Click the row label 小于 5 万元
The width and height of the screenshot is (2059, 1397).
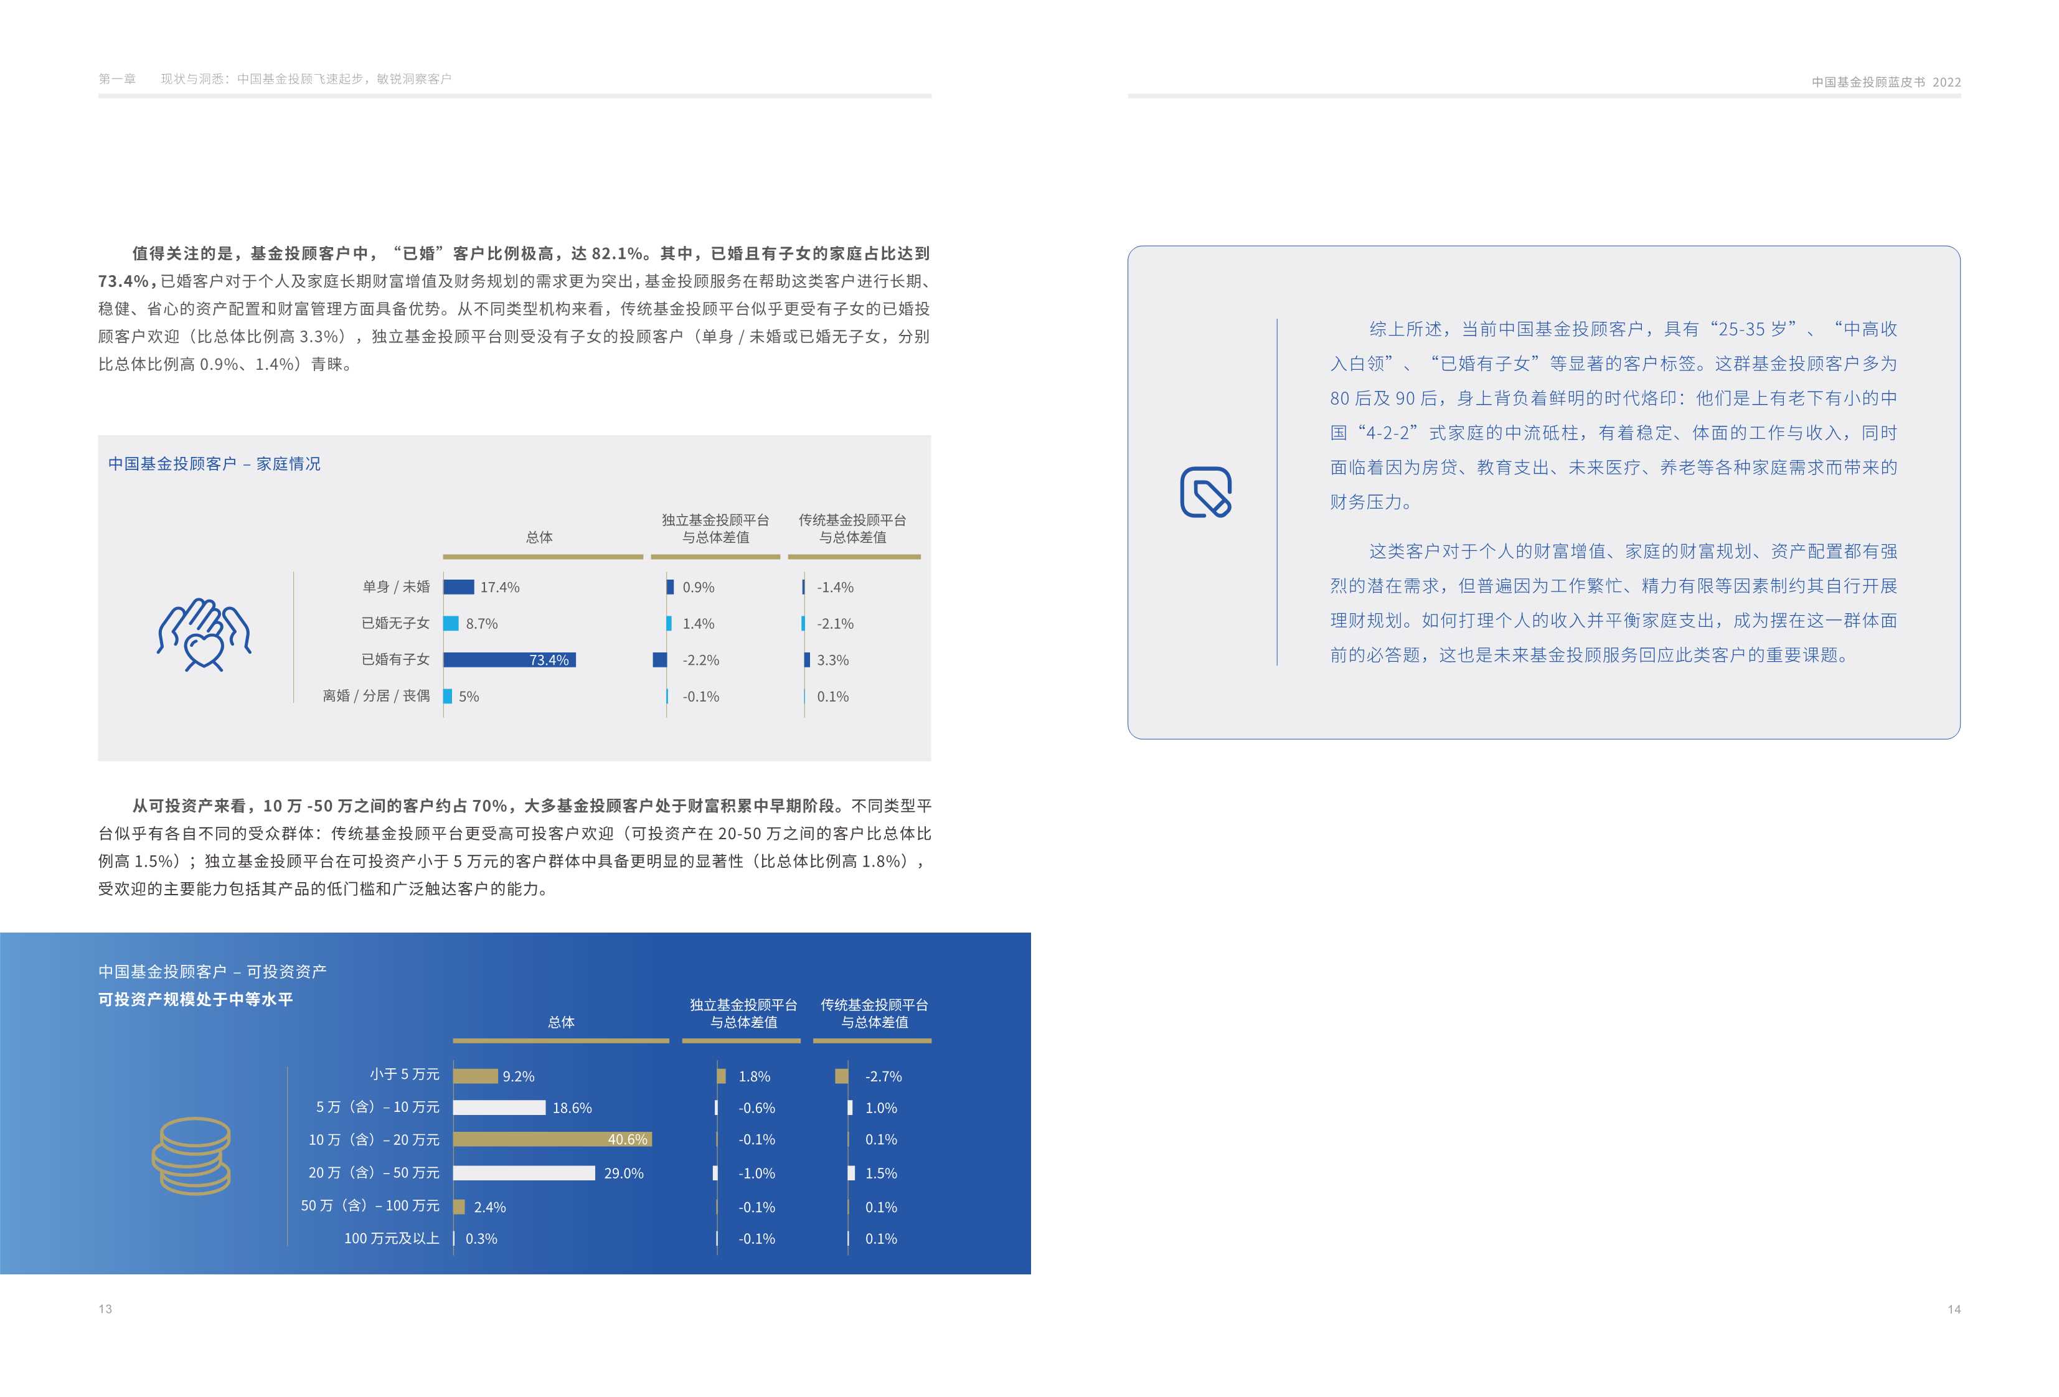[x=405, y=1074]
